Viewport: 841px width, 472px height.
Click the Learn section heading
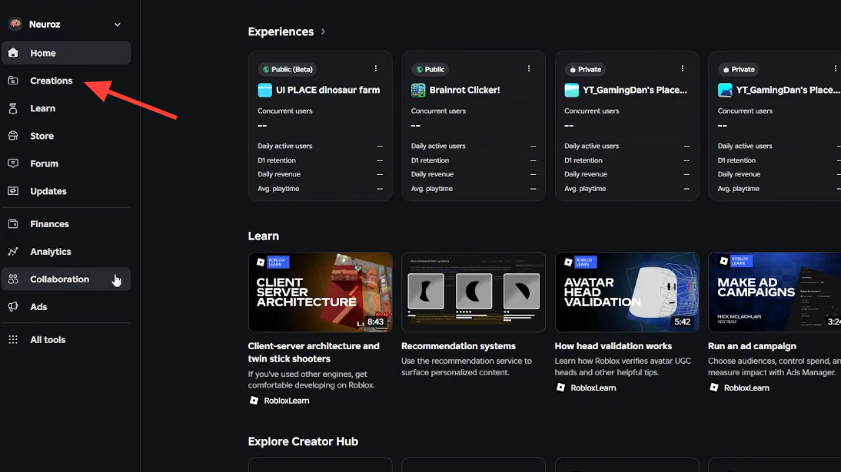pos(264,236)
